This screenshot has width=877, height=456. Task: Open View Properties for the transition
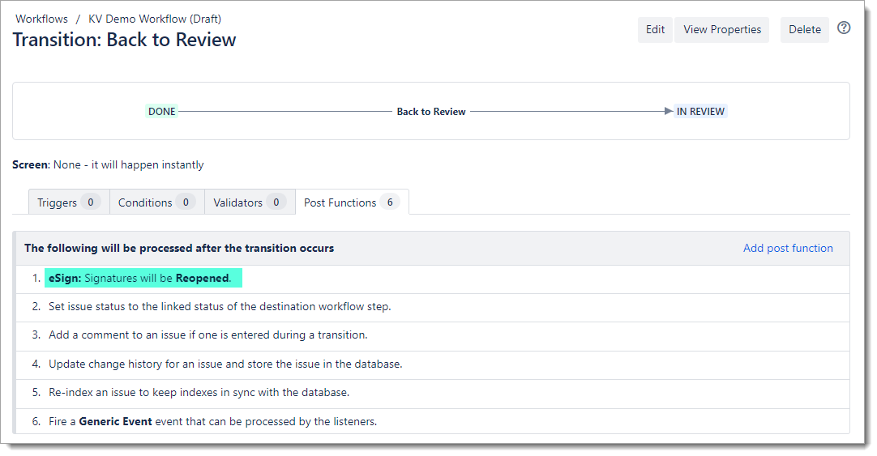(x=721, y=30)
